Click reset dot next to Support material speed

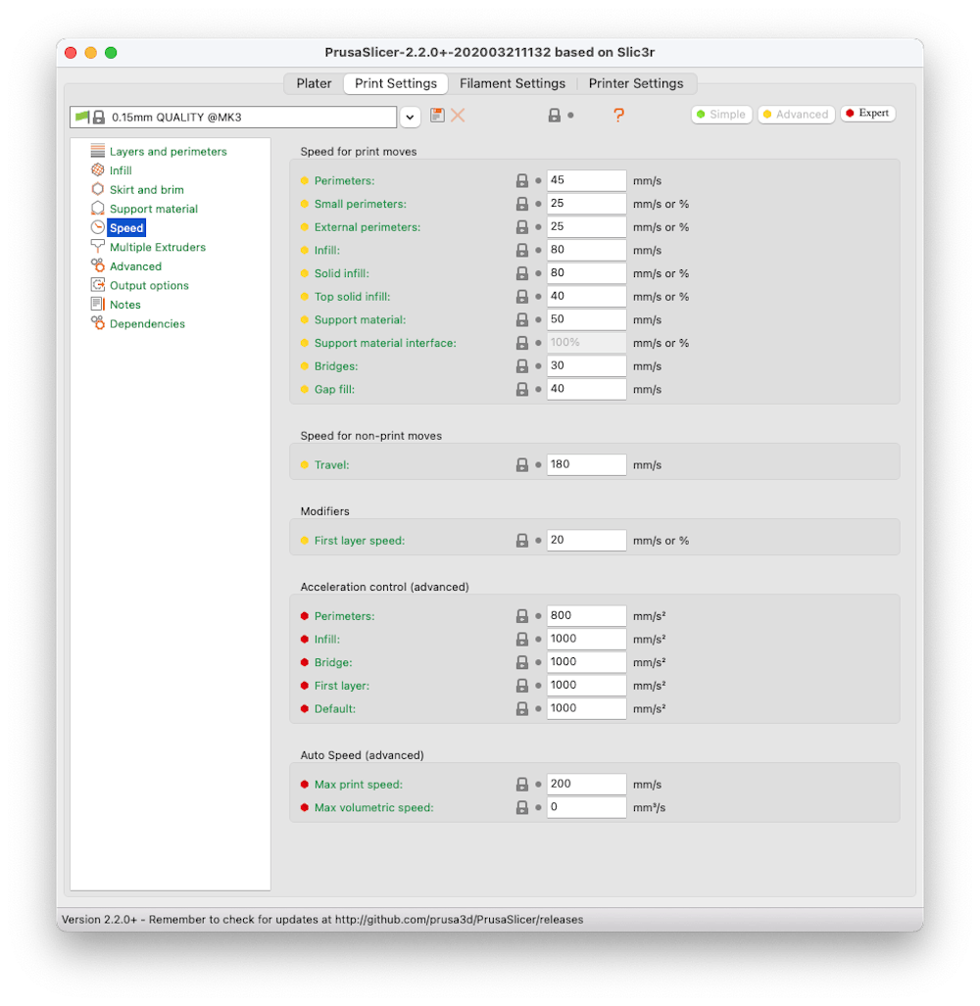coord(538,319)
